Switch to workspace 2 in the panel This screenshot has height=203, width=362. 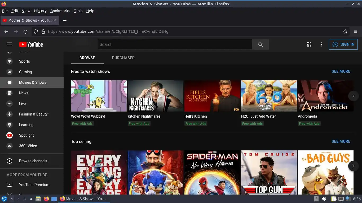[x=18, y=199]
